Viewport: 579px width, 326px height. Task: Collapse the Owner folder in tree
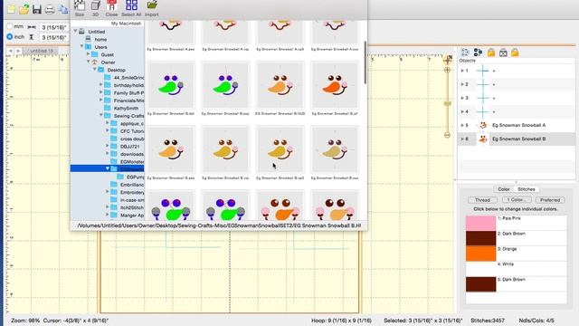89,62
